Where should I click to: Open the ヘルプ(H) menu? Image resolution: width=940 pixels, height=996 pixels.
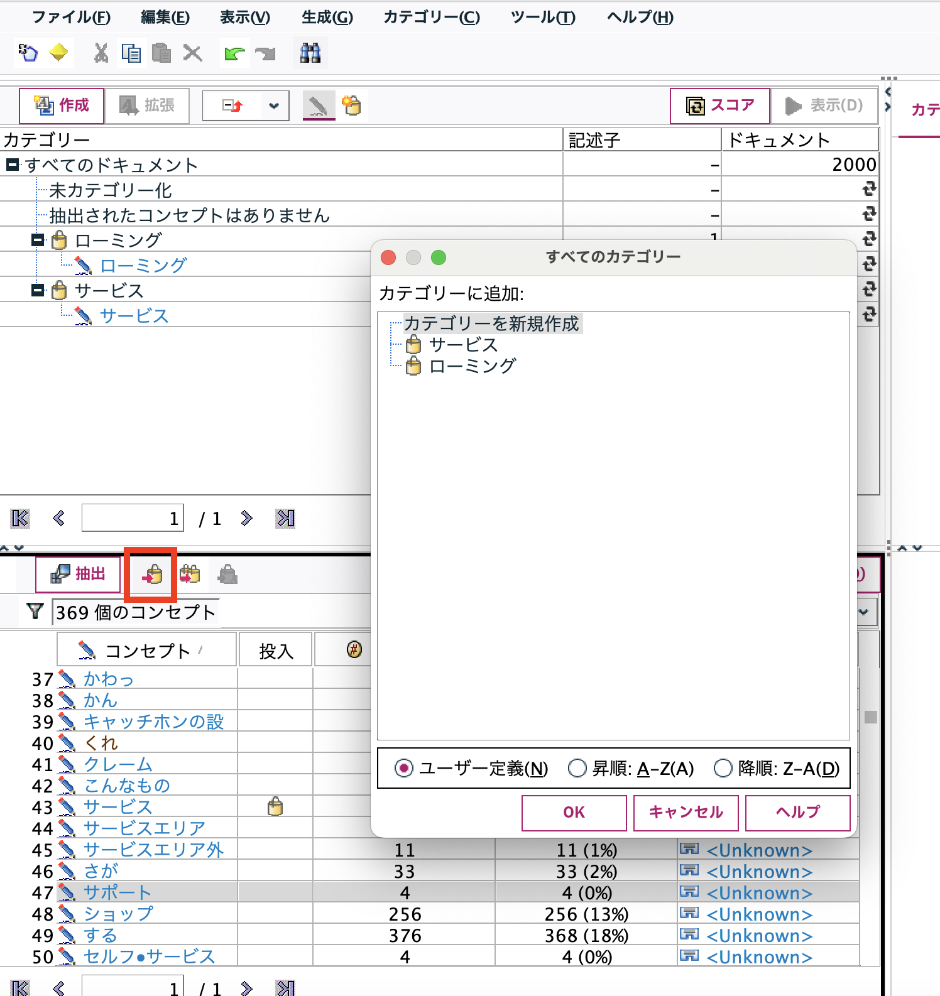[x=640, y=17]
